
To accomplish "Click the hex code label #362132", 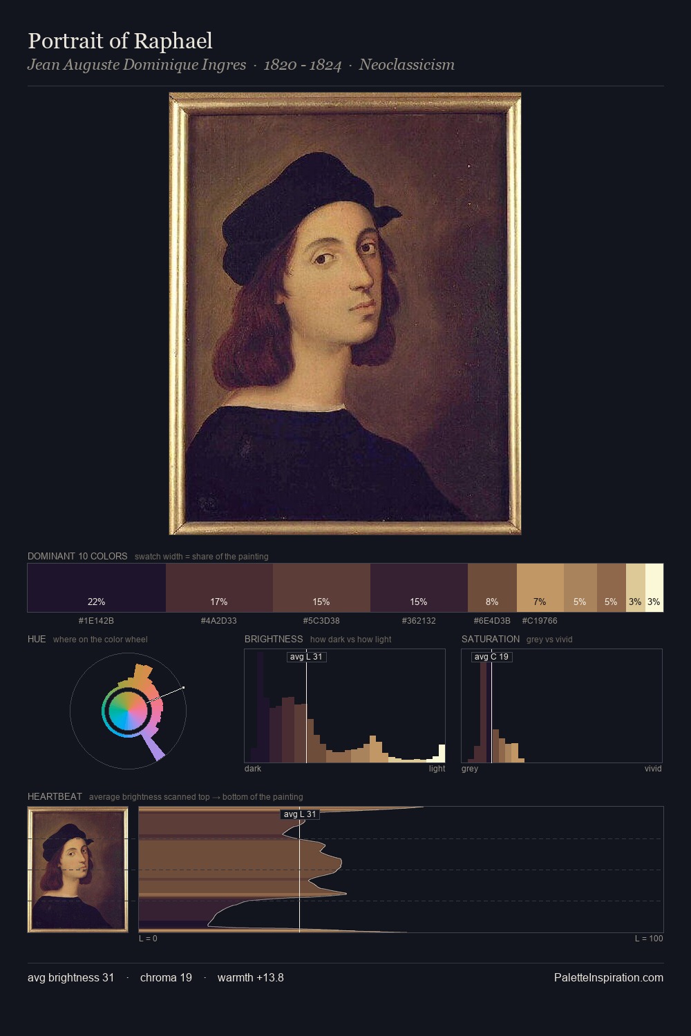I will point(419,621).
